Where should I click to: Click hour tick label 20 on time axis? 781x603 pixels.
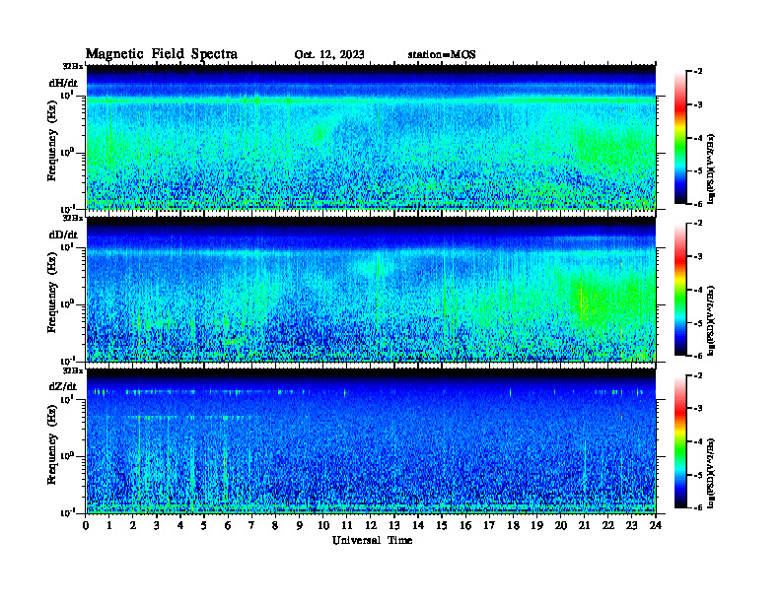pos(561,526)
